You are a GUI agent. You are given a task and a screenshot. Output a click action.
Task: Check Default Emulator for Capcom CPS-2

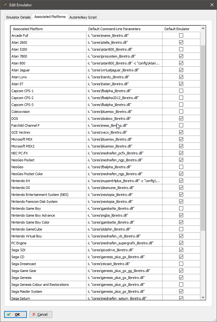pyautogui.click(x=181, y=98)
